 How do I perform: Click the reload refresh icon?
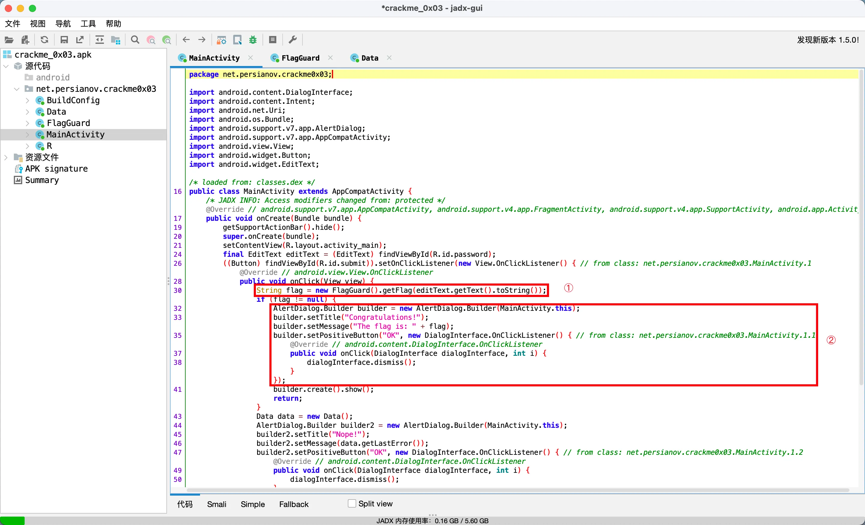(x=44, y=40)
